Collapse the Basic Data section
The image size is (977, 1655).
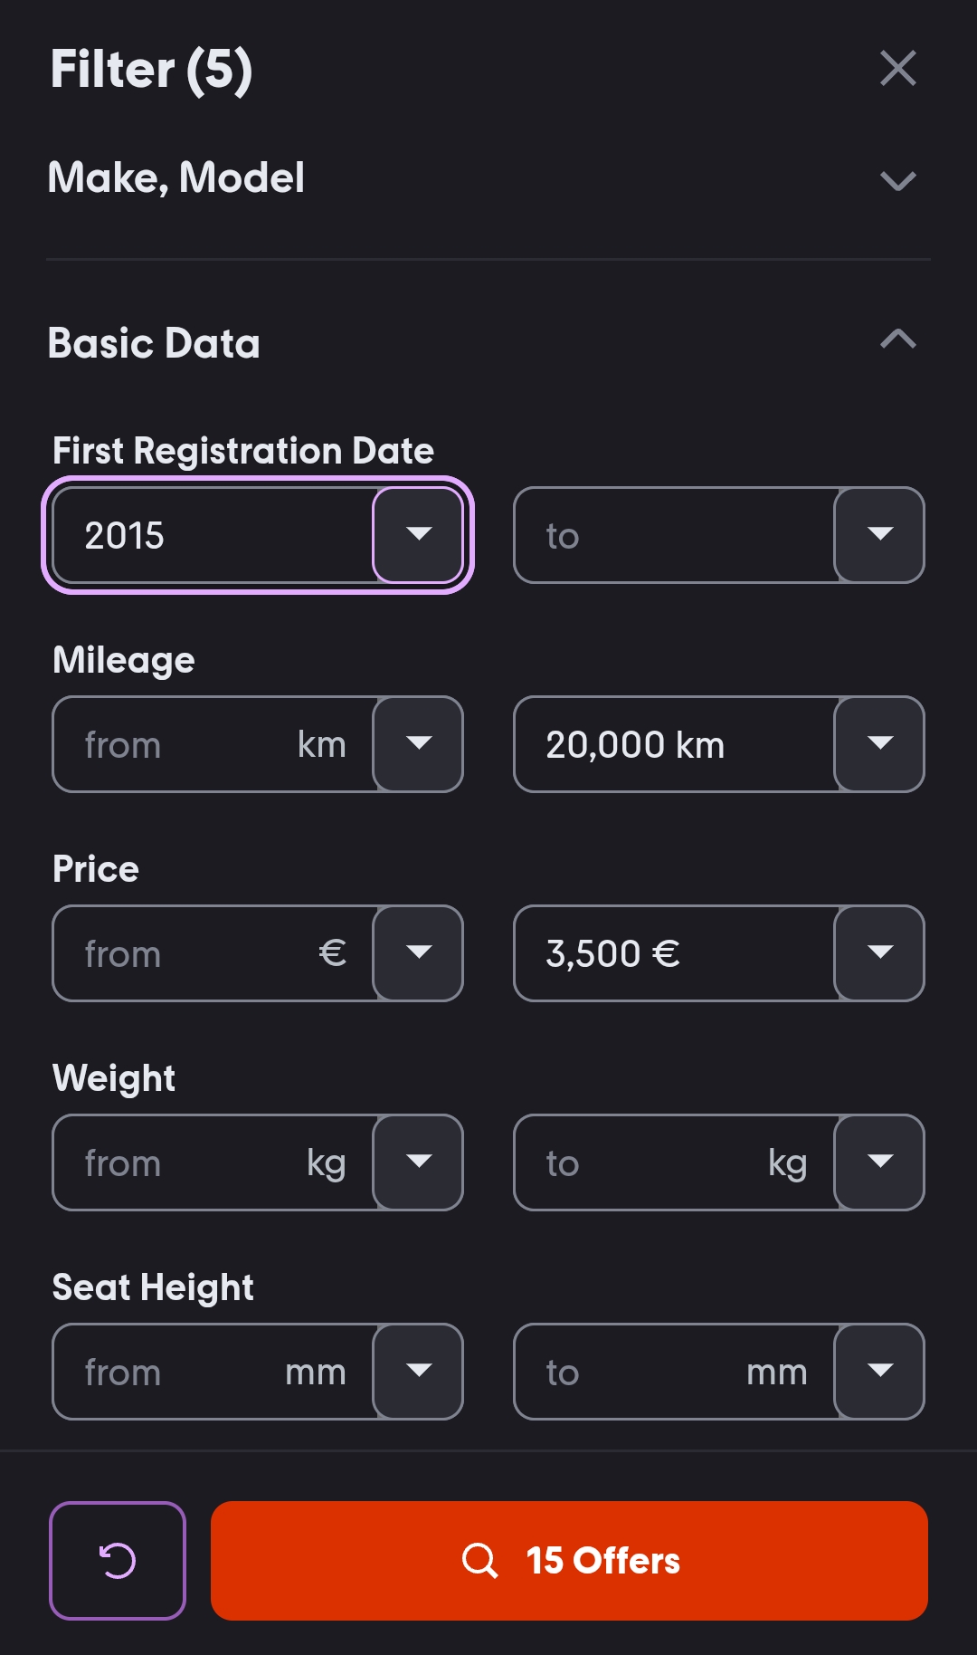pos(897,340)
